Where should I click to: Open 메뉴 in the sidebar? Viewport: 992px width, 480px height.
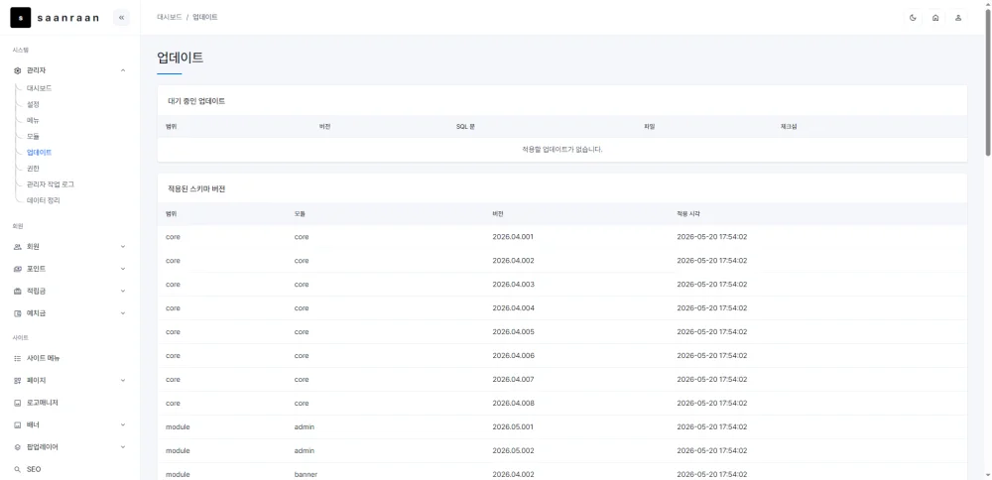click(x=33, y=120)
